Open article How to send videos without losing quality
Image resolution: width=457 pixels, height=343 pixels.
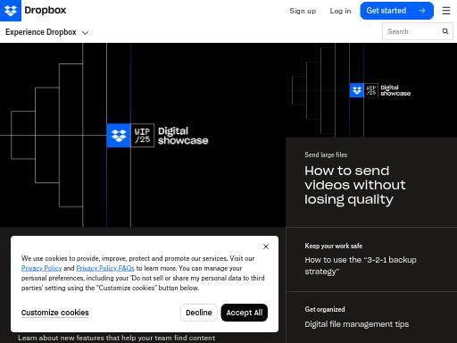coord(354,185)
